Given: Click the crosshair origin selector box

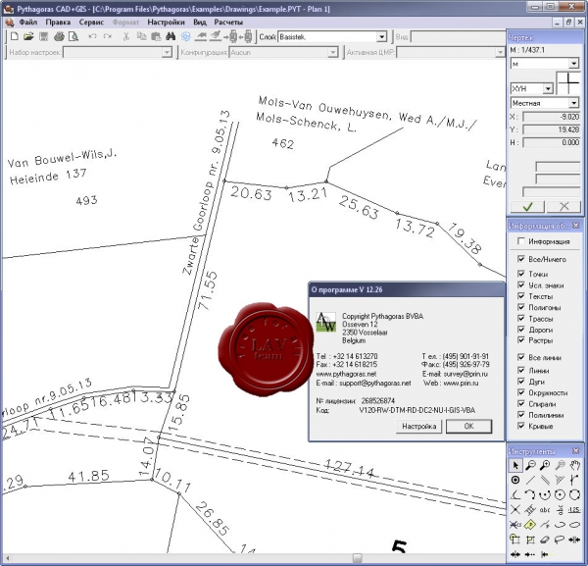Looking at the screenshot, I should [568, 83].
